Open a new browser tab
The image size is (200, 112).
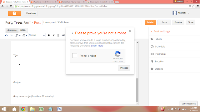[x=117, y=2]
